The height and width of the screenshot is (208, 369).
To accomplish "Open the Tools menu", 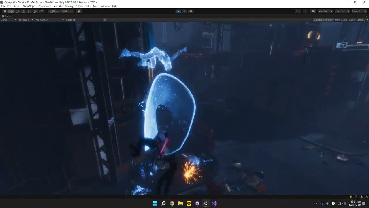I will (96, 6).
